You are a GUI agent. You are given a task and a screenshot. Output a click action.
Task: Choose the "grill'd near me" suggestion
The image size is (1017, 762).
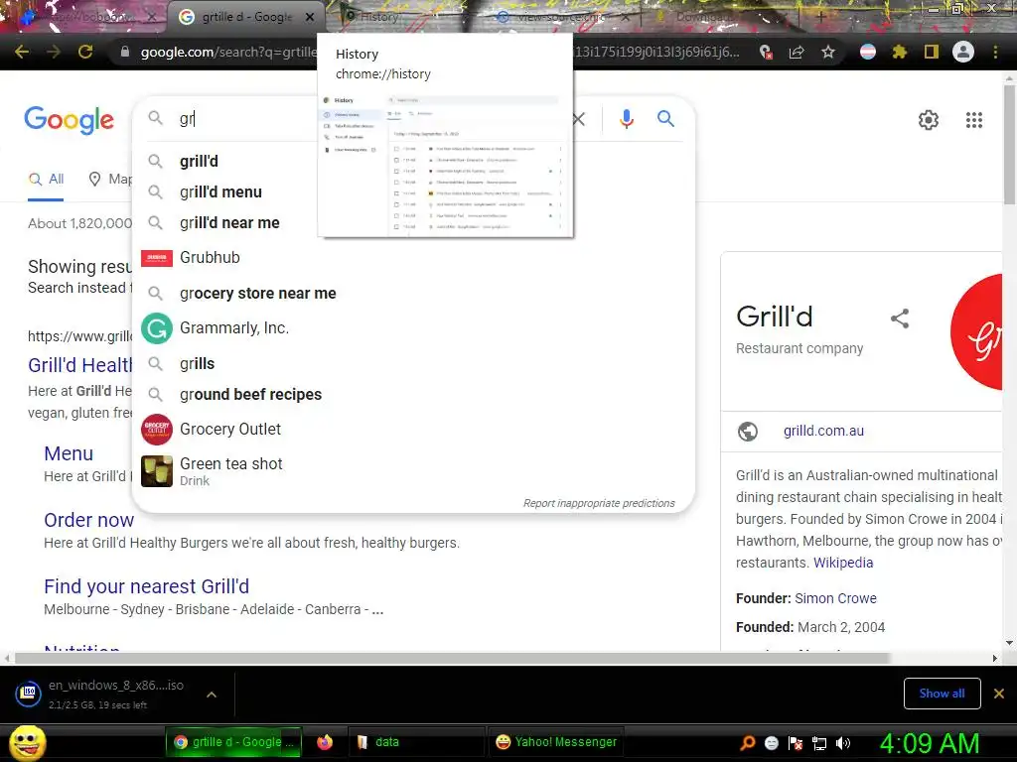click(413, 223)
